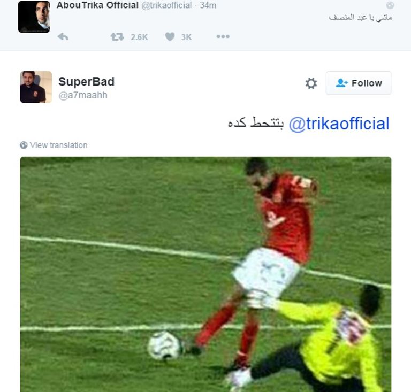
Task: Open the SuperBad profile avatar
Action: point(36,87)
